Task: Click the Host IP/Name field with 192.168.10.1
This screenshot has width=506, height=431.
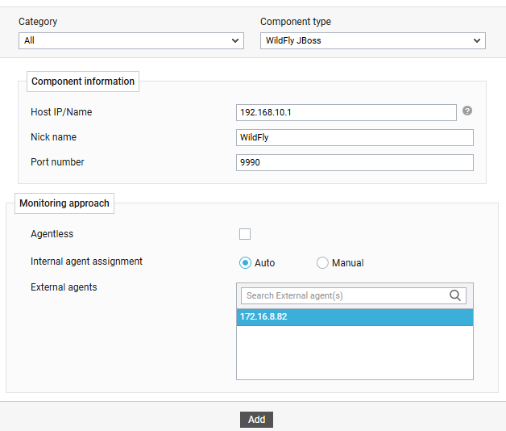Action: 346,112
